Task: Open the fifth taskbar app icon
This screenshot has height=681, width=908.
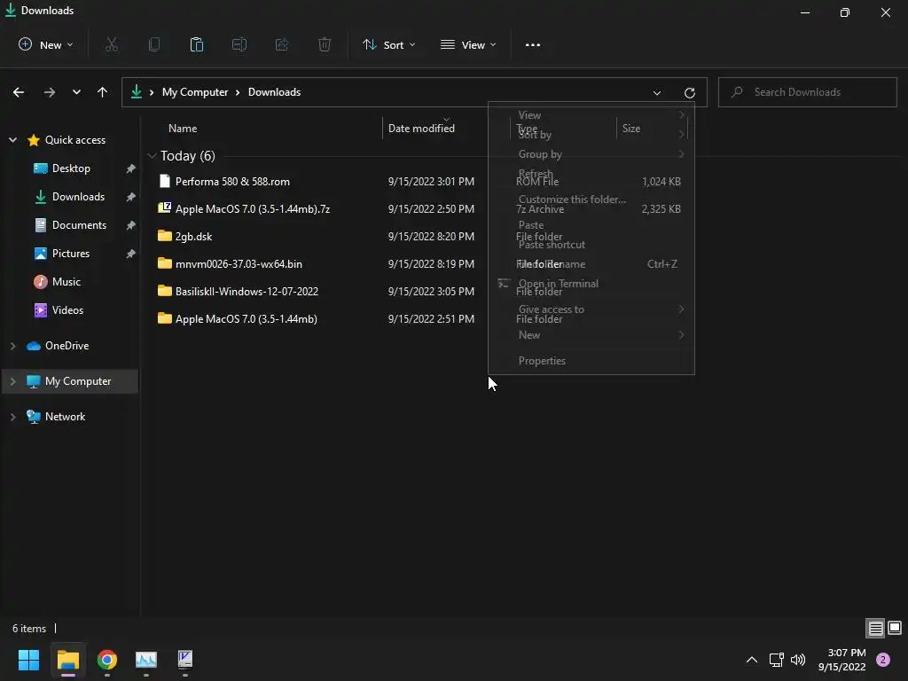Action: coord(184,659)
